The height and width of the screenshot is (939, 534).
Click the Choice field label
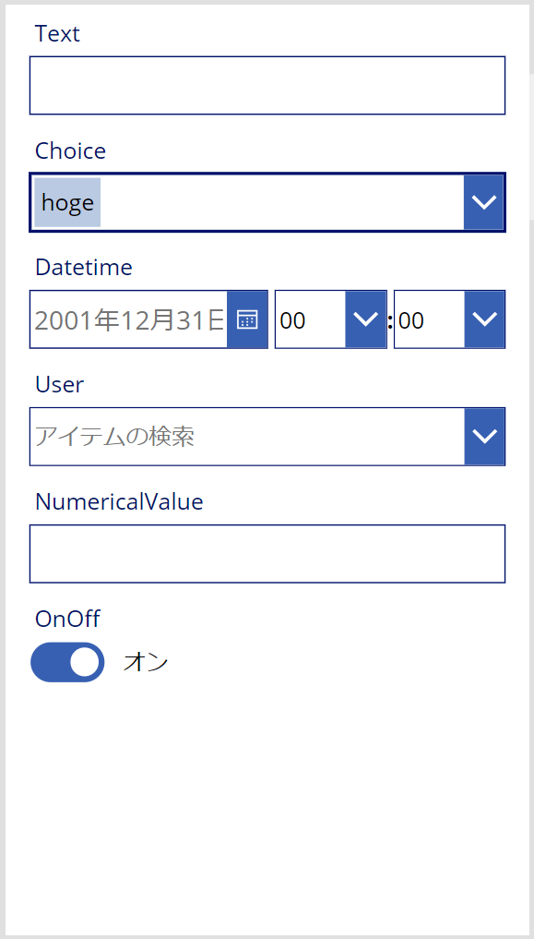coord(71,150)
